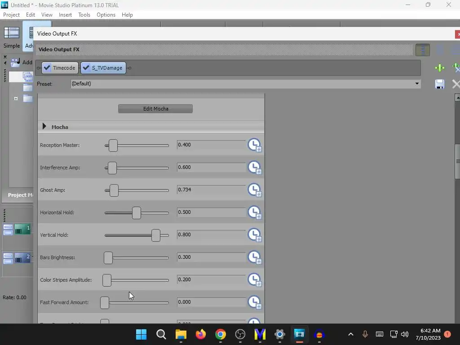This screenshot has height=345, width=460.
Task: Click the Color Stripes Amplitude value field
Action: [x=211, y=279]
